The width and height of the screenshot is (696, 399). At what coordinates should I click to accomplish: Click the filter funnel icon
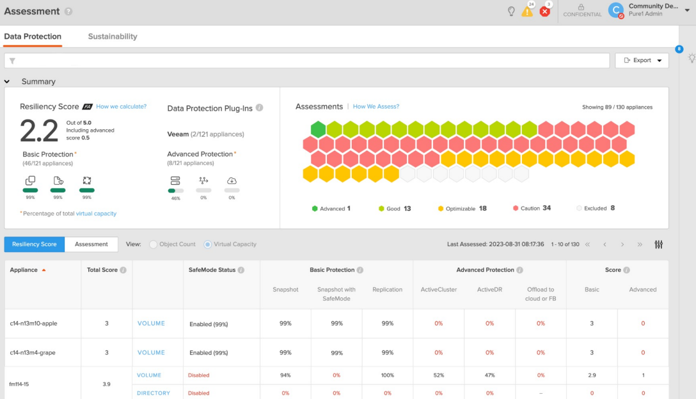(12, 61)
